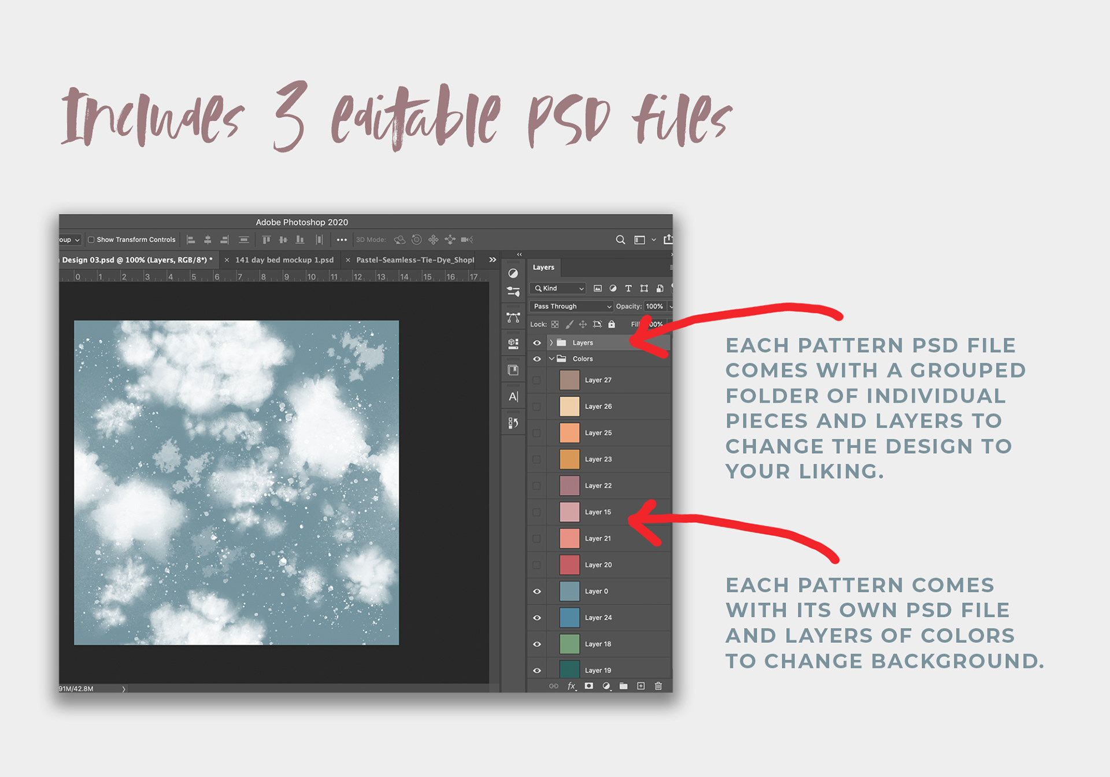
Task: Click the Create new group folder icon
Action: tap(623, 686)
